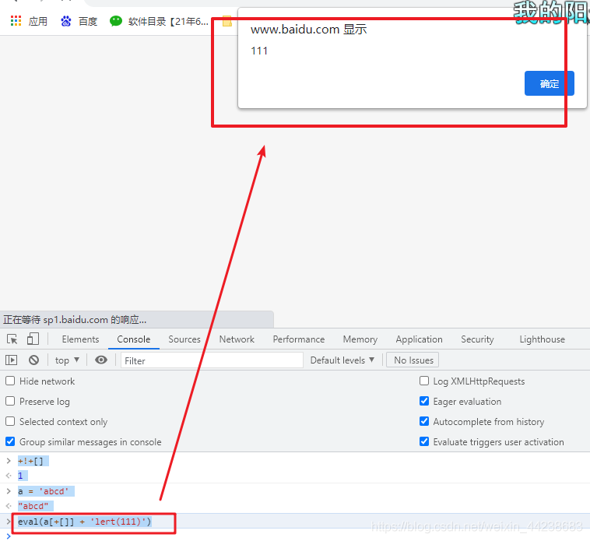Click the No Issues button
This screenshot has height=541, width=590.
tap(413, 360)
